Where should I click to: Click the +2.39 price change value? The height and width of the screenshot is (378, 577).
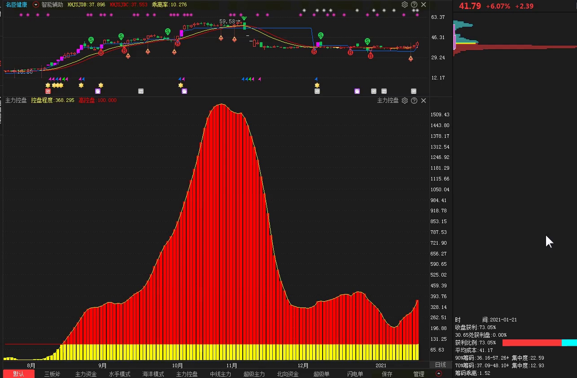point(524,6)
